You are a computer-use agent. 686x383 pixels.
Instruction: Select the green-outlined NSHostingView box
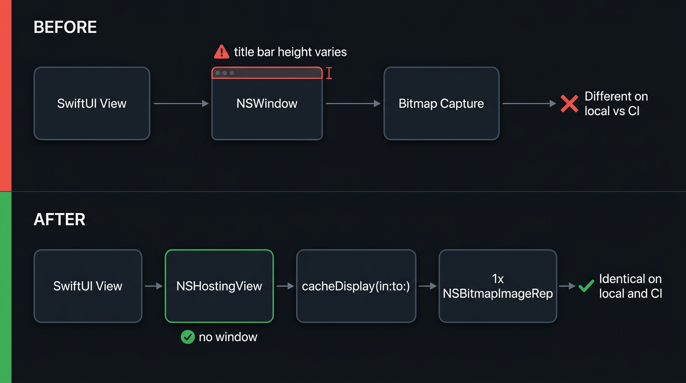click(219, 286)
